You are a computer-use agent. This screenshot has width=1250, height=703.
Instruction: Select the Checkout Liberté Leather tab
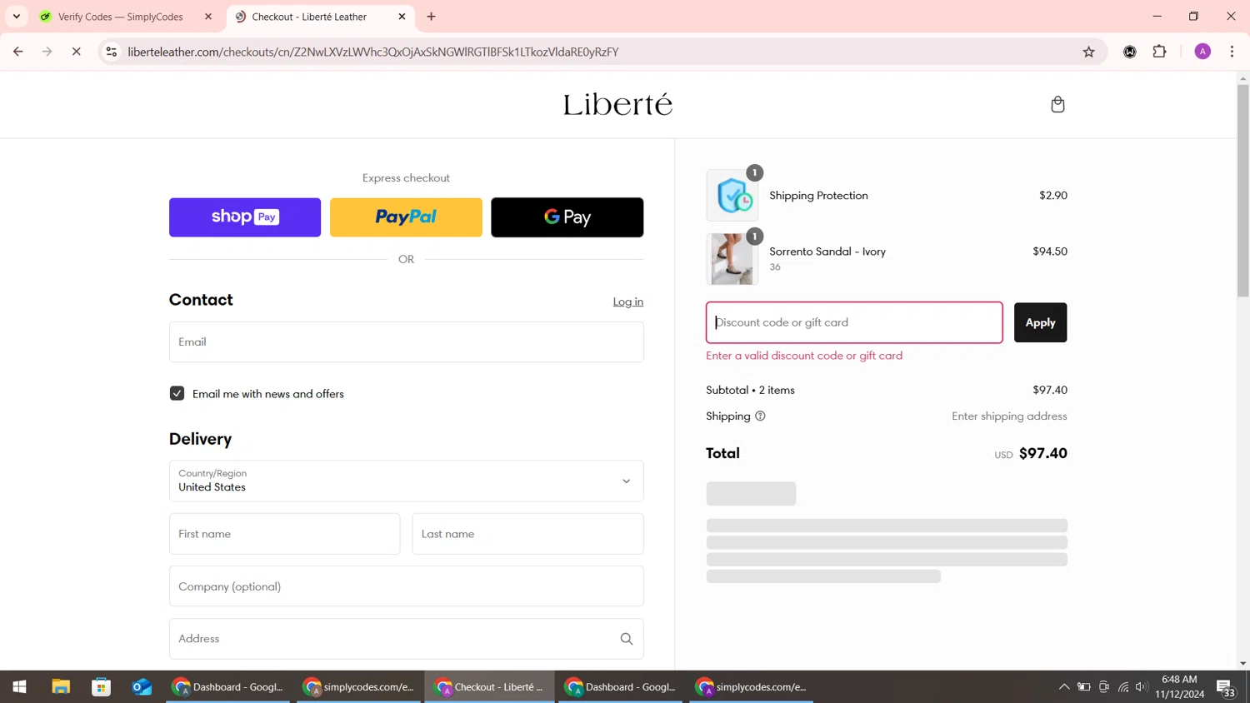(320, 17)
